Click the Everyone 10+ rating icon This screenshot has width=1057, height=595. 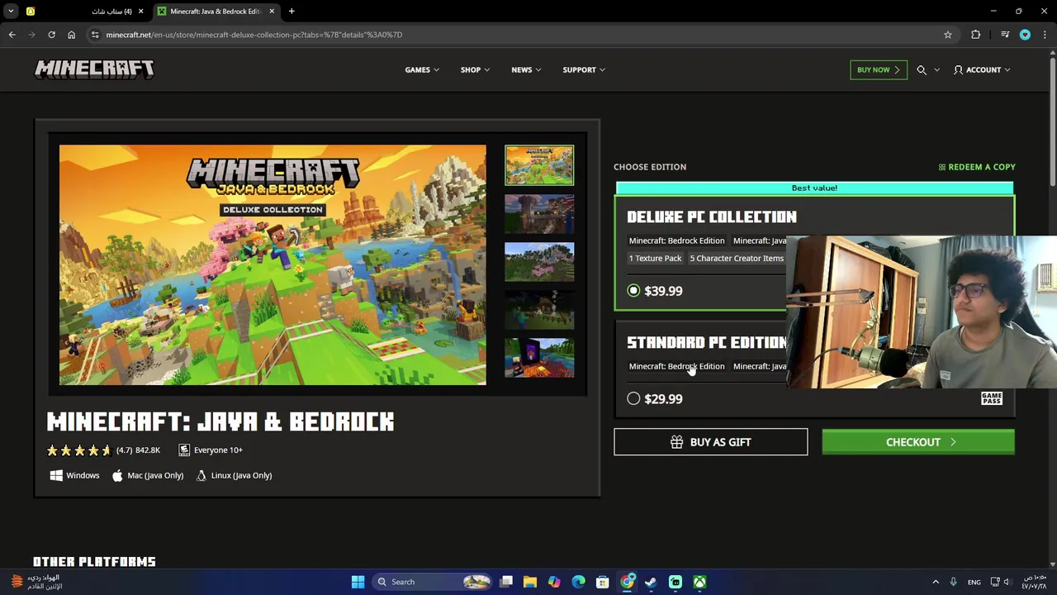(184, 450)
